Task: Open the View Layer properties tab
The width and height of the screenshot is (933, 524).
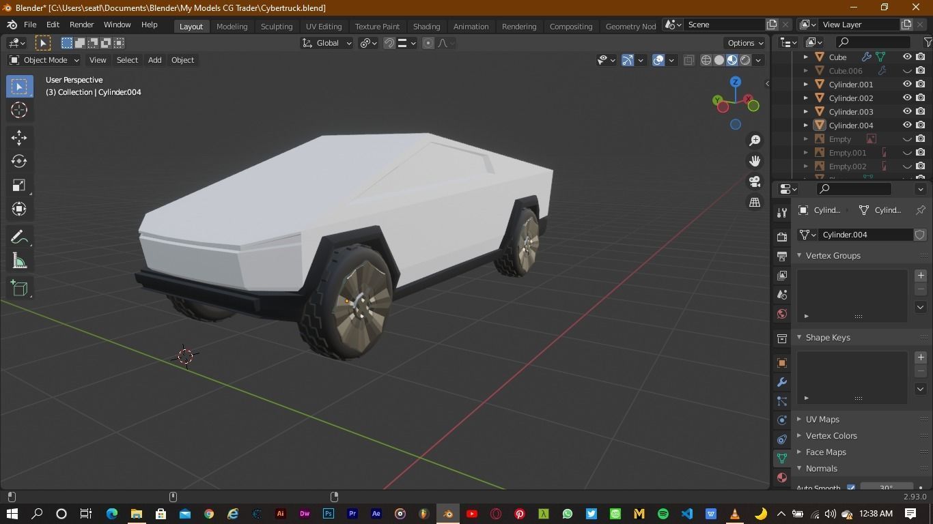Action: click(x=782, y=275)
